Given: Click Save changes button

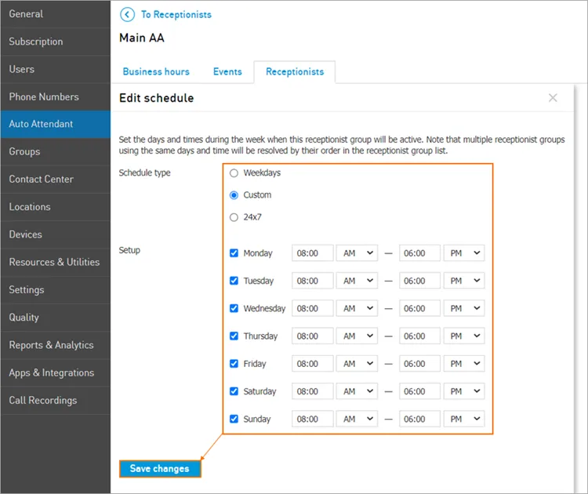Looking at the screenshot, I should click(160, 468).
